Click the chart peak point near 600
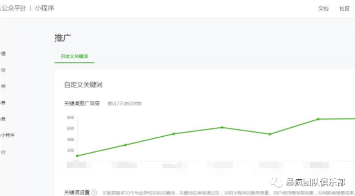The height and width of the screenshot is (196, 355). pyautogui.click(x=222, y=127)
